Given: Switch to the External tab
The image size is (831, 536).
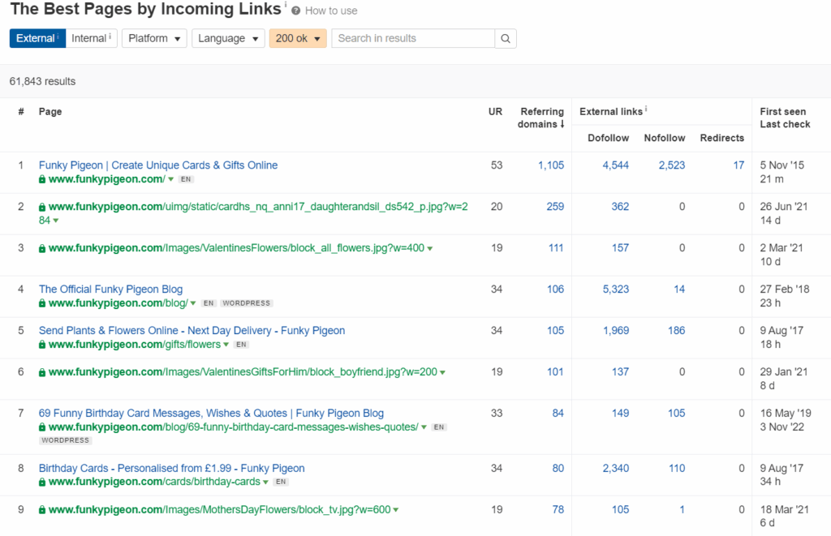Looking at the screenshot, I should 37,39.
